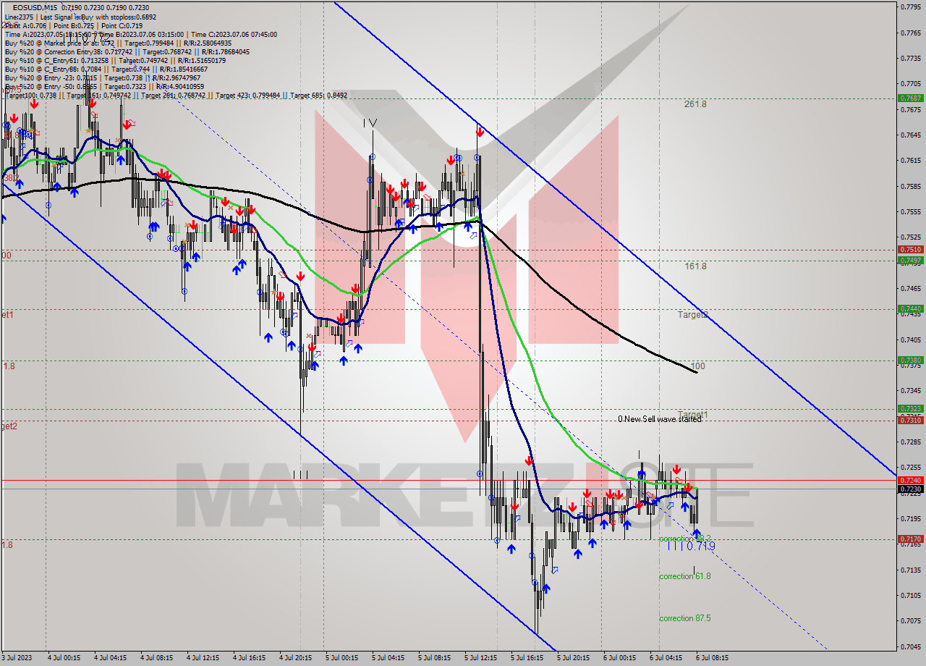This screenshot has height=666, width=926.
Task: Click the '| | | 0.719' wave label
Action: pyautogui.click(x=691, y=546)
